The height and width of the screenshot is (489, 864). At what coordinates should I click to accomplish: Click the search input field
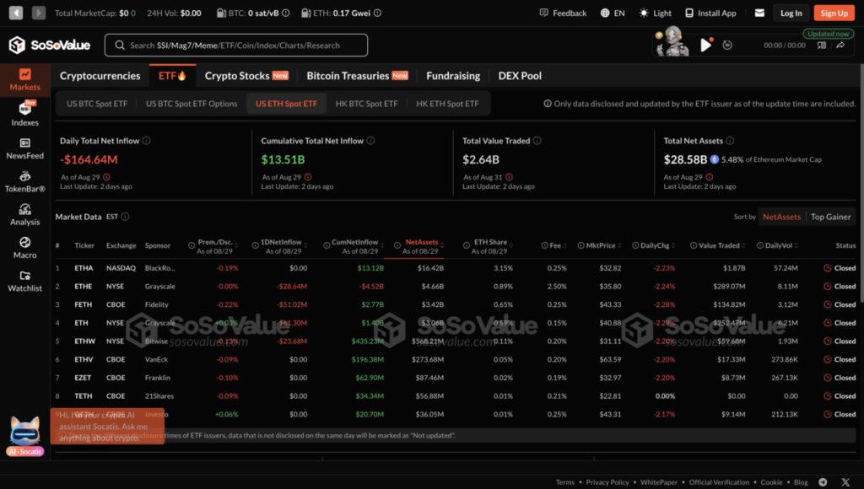pos(236,46)
